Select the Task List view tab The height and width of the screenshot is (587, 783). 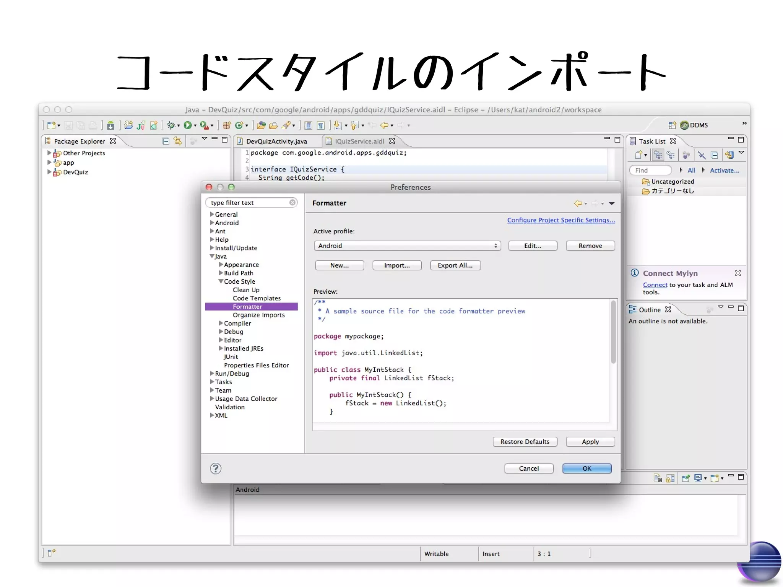point(652,141)
